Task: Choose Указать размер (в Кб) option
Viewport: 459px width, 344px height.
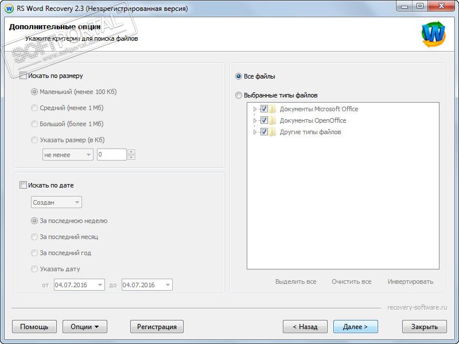Action: pyautogui.click(x=34, y=140)
